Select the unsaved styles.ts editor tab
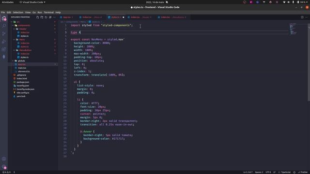 point(116,17)
